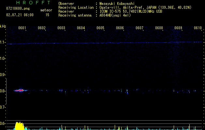Click the timestamp 02.07.21 06:00
This screenshot has width=205, height=130.
point(20,15)
